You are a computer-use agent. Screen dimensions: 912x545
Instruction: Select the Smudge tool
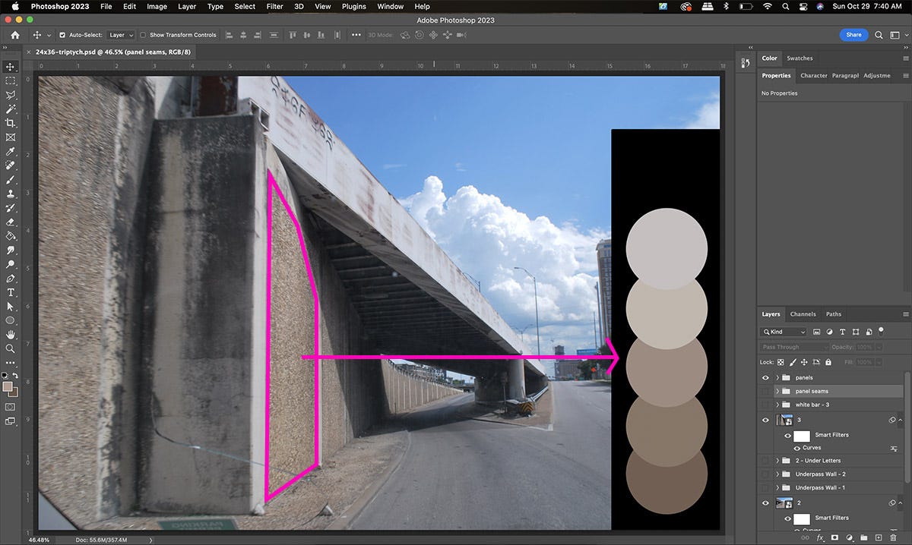tap(11, 250)
